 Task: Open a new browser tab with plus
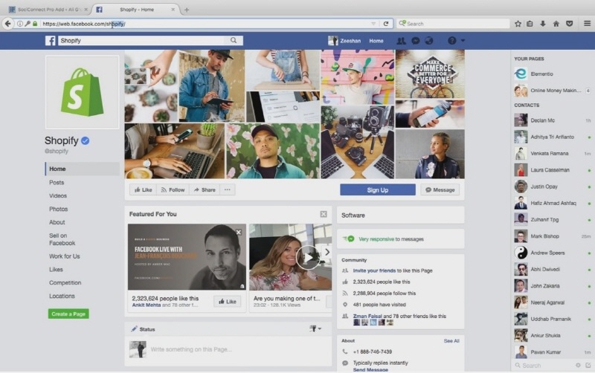[x=187, y=10]
